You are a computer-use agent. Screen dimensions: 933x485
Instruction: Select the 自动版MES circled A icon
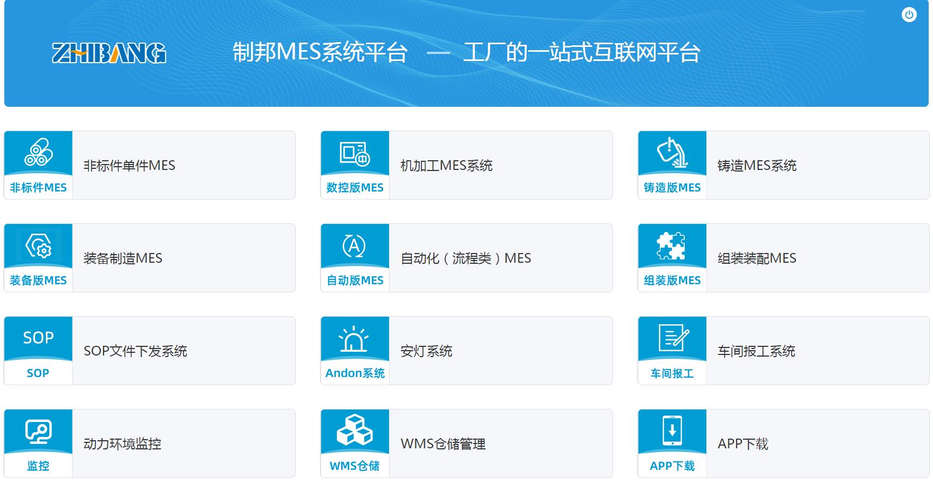(x=355, y=245)
